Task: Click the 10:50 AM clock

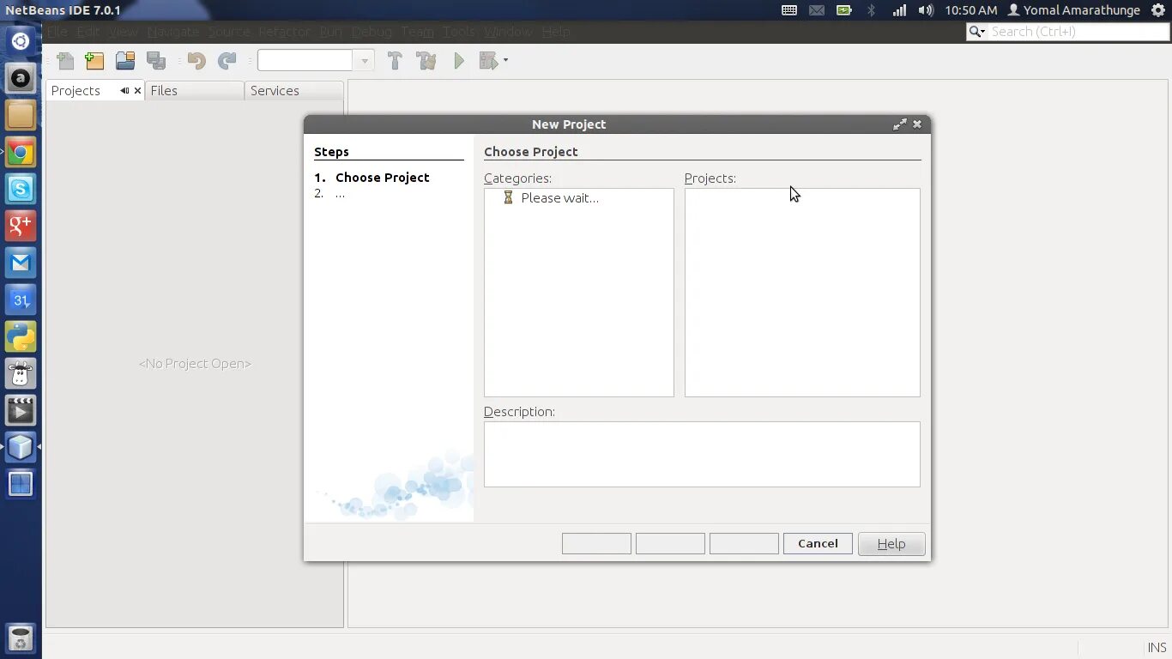Action: [970, 10]
